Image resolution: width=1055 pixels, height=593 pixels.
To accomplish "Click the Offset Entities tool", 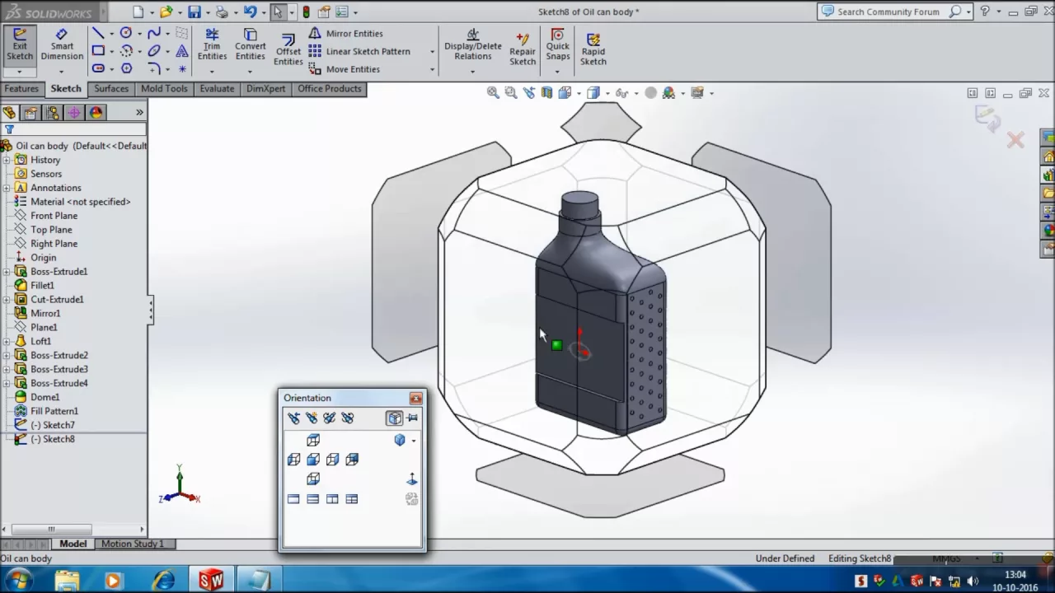I will click(x=288, y=49).
